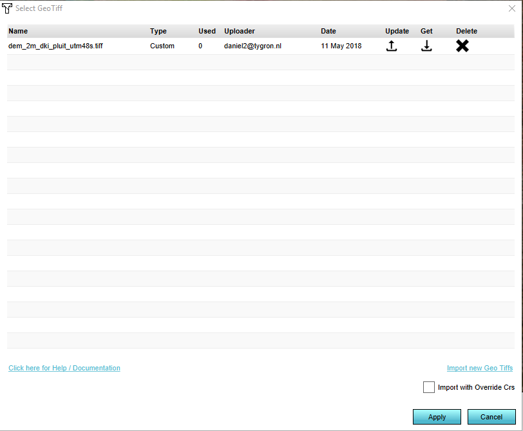Click the update upload icon for dem_2m_dki_pluit_utm48s.tiff
This screenshot has width=523, height=431.
(x=391, y=46)
